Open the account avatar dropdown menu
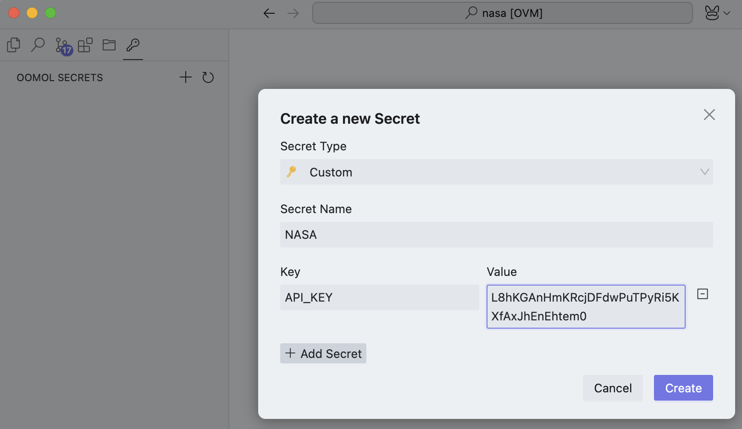 (x=717, y=13)
